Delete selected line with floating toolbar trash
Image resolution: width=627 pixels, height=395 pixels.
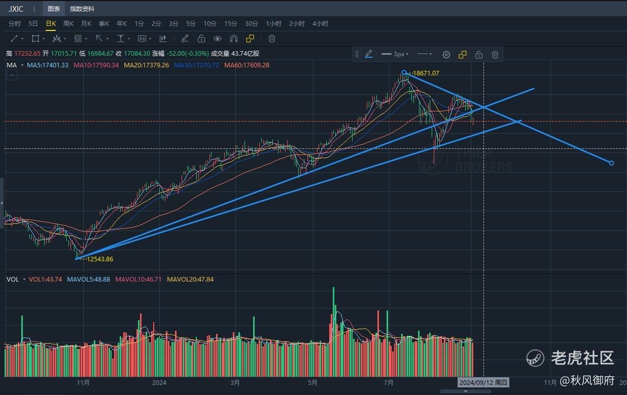(495, 55)
